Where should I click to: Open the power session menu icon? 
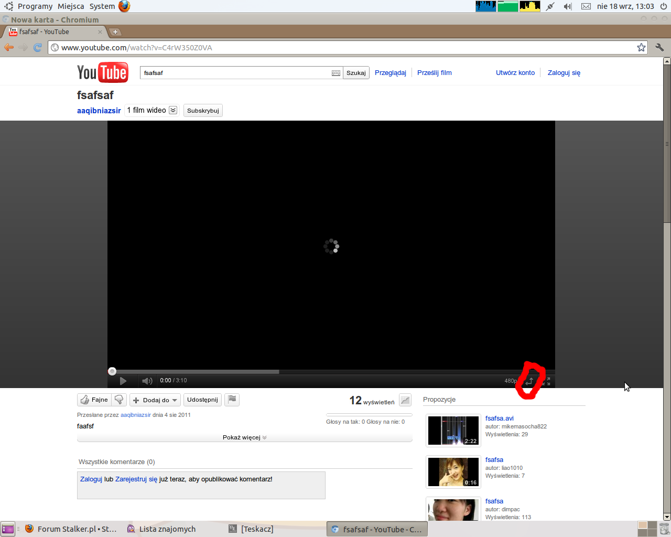(x=664, y=6)
